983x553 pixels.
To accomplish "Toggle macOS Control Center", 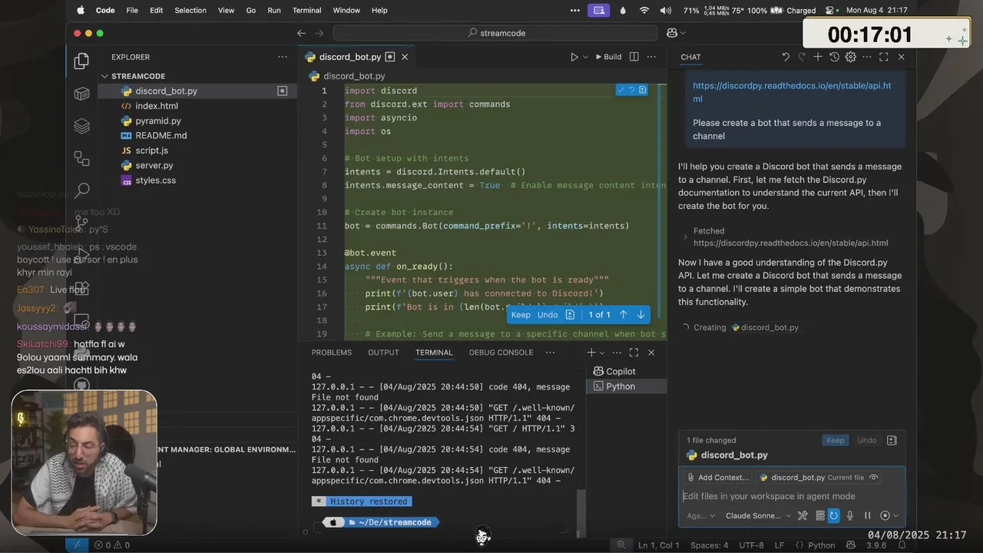I will [829, 11].
